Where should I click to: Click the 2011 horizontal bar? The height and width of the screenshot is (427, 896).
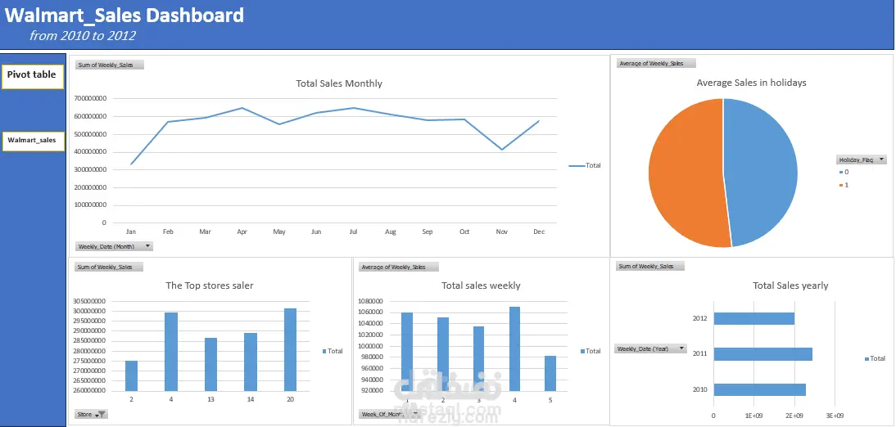tap(763, 354)
